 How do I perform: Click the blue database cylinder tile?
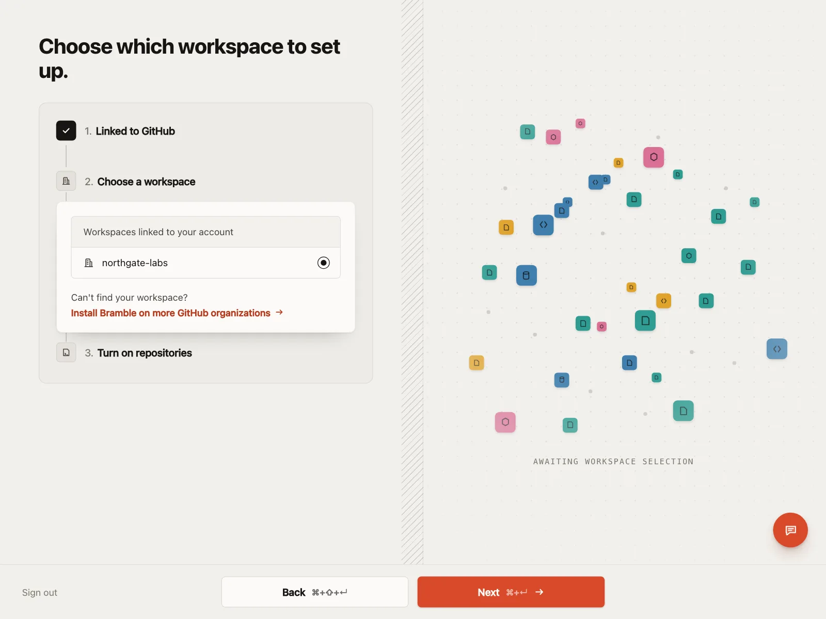point(527,275)
